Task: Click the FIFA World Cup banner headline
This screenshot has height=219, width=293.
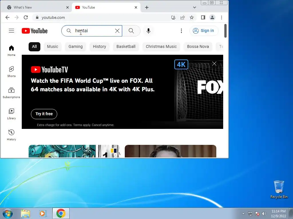Action: tap(92, 85)
